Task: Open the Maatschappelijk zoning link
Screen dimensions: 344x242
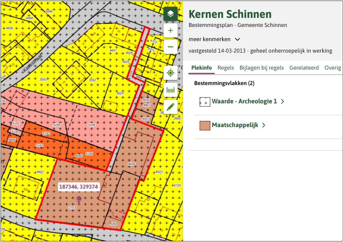Action: pyautogui.click(x=235, y=125)
